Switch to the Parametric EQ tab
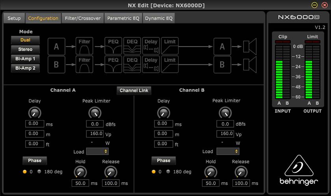331x196 pixels. coord(123,18)
